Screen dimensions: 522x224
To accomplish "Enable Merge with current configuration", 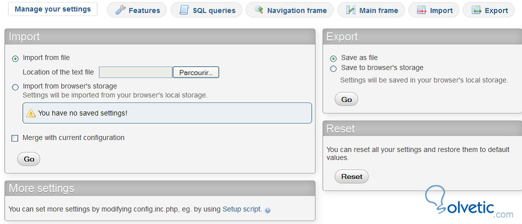I will (15, 138).
